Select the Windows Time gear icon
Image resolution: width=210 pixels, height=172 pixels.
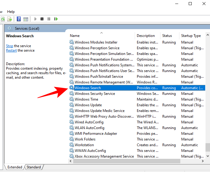(x=71, y=99)
